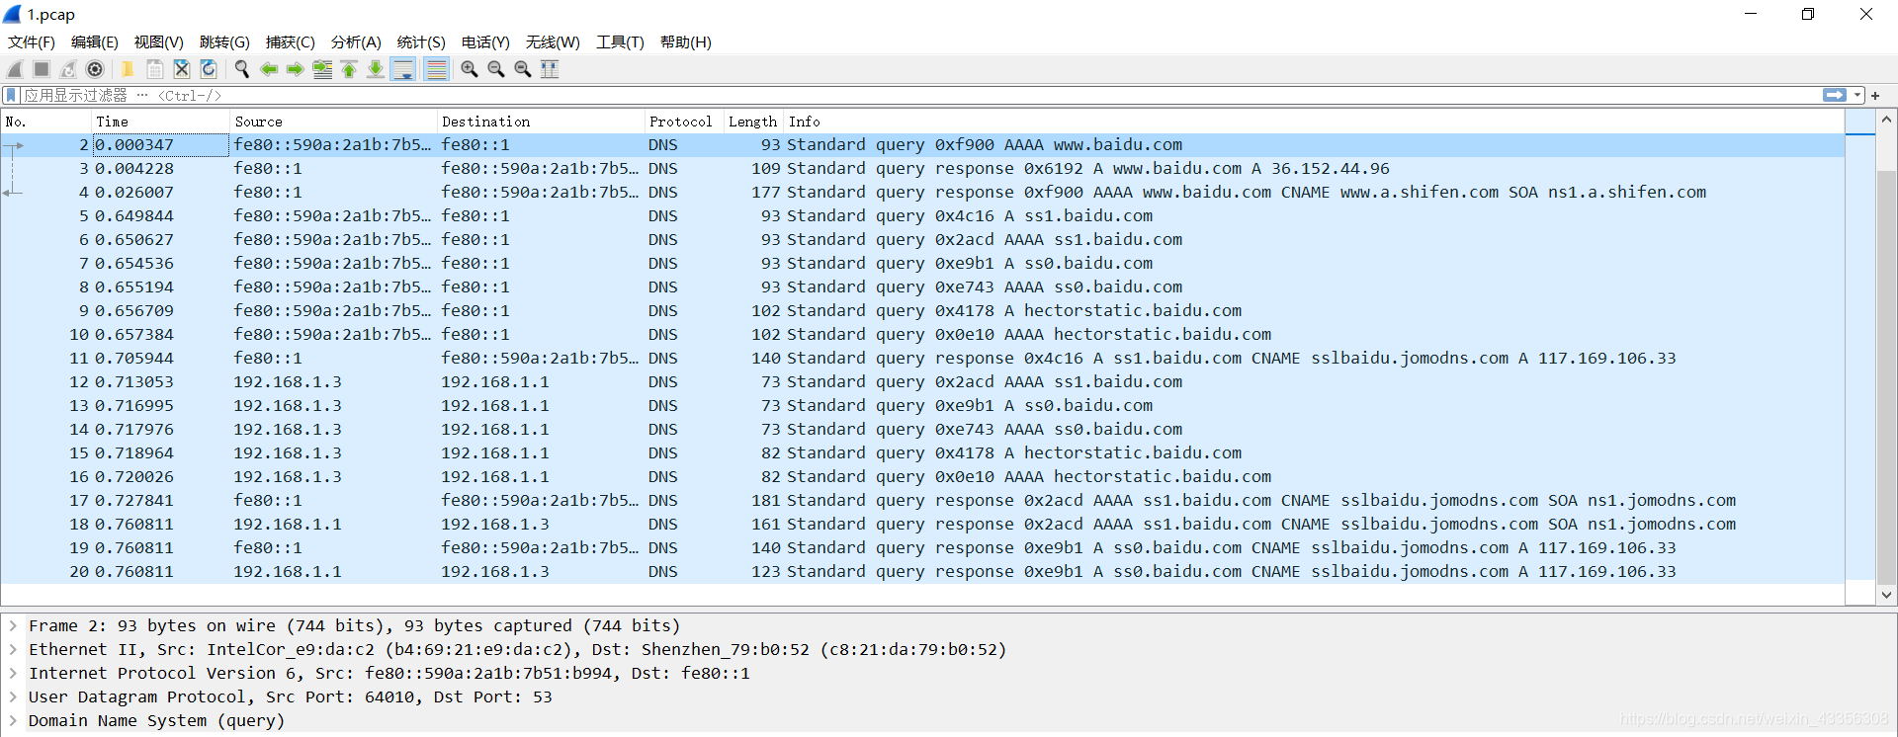1898x737 pixels.
Task: Sort by the No. column header
Action: pos(46,122)
